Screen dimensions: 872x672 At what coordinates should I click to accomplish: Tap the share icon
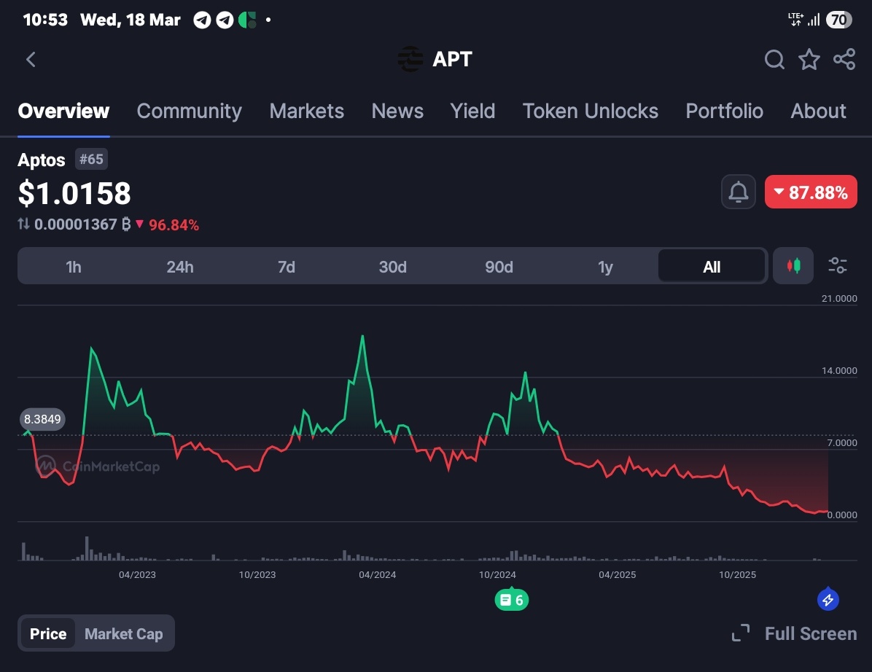coord(844,60)
